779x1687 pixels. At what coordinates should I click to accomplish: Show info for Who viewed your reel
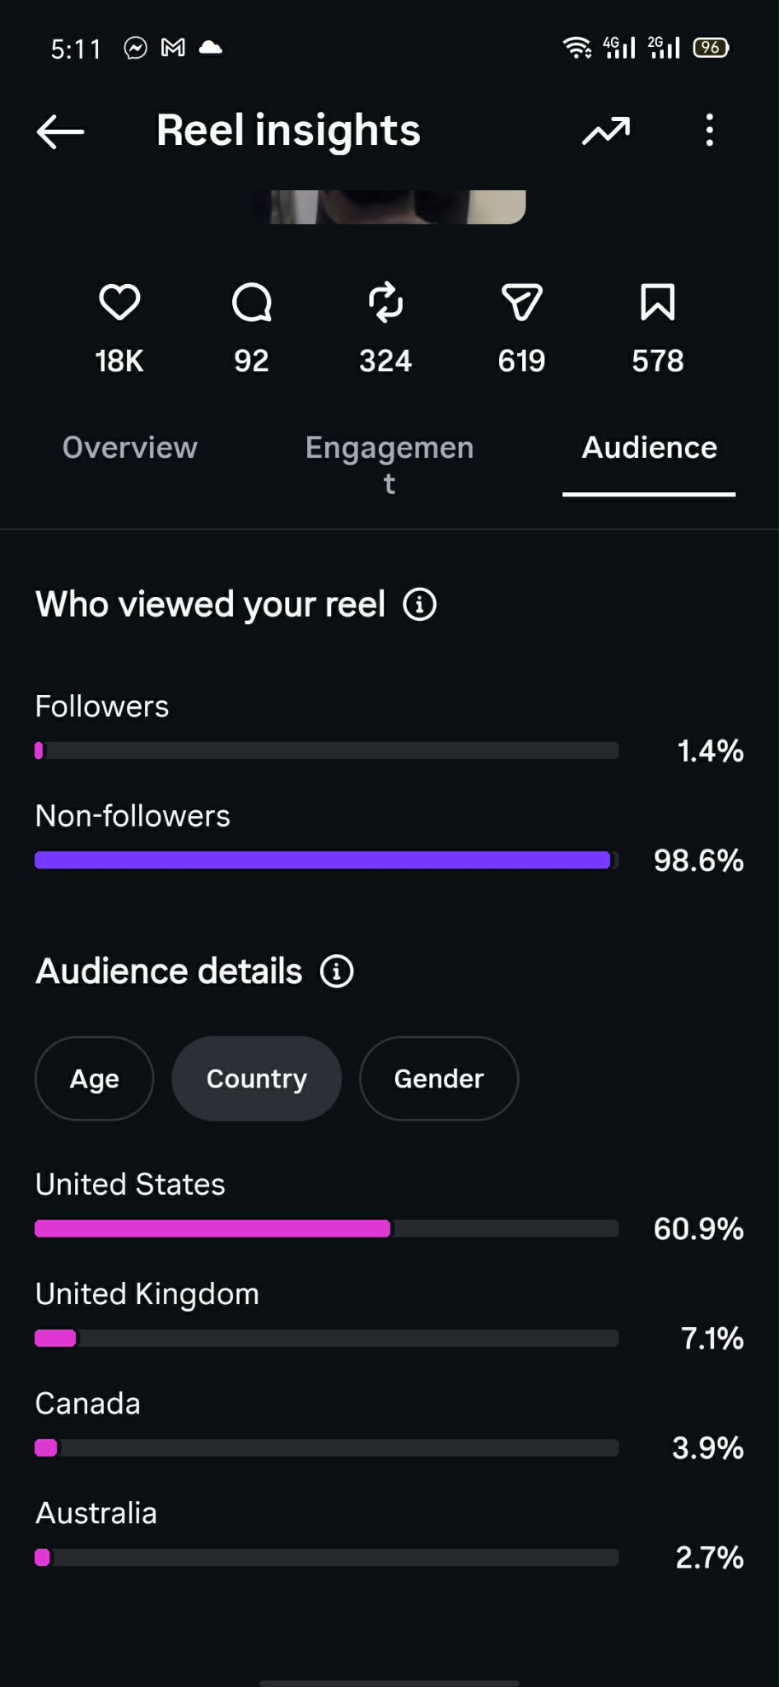(419, 604)
